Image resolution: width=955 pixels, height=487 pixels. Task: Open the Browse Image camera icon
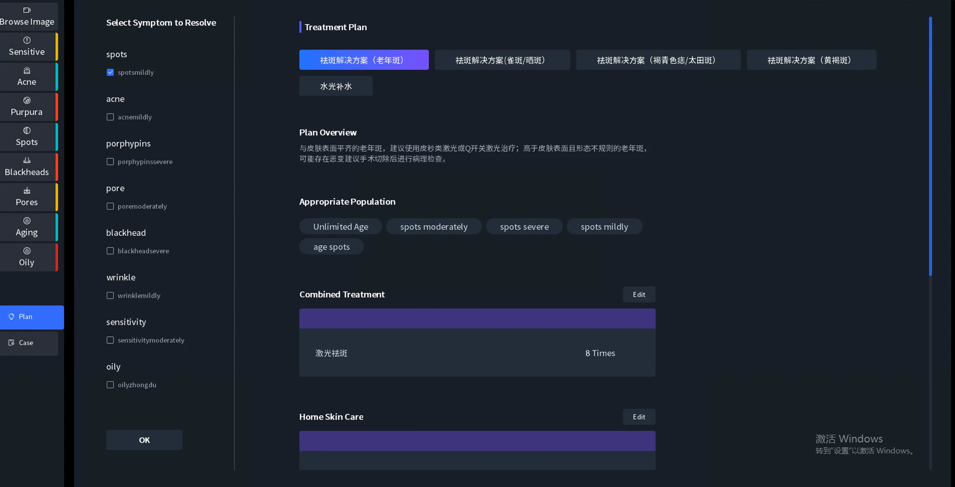27,10
